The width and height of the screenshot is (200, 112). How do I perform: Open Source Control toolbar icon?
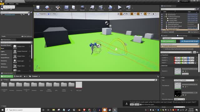pos(47,8)
